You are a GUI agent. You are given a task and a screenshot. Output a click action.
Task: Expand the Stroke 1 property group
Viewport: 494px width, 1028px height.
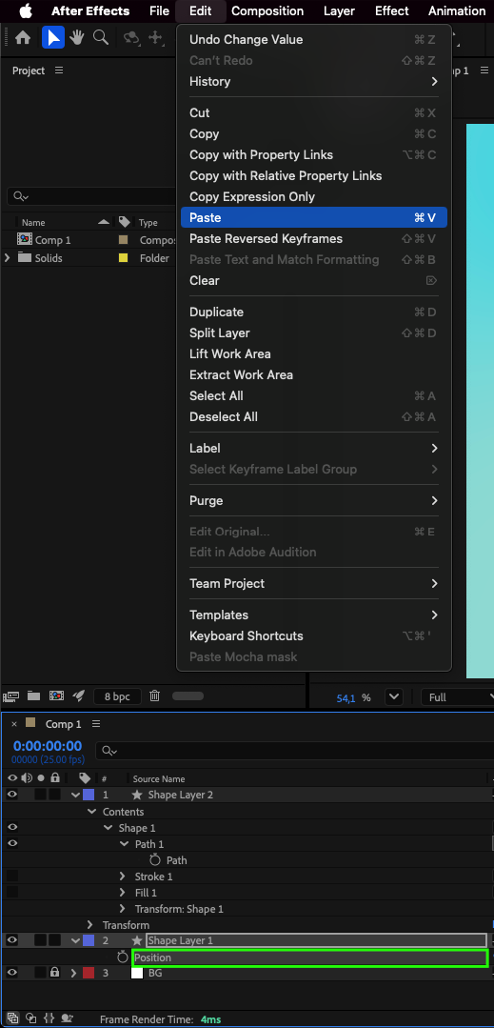[123, 877]
